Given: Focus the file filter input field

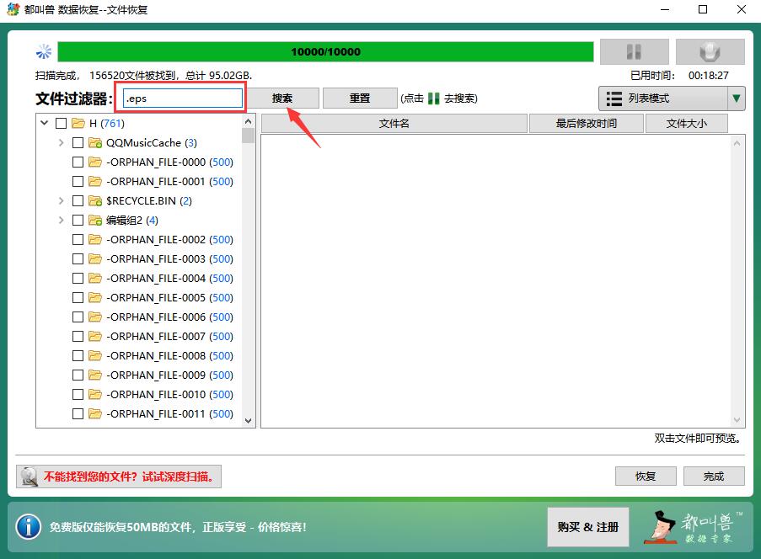Looking at the screenshot, I should [182, 98].
